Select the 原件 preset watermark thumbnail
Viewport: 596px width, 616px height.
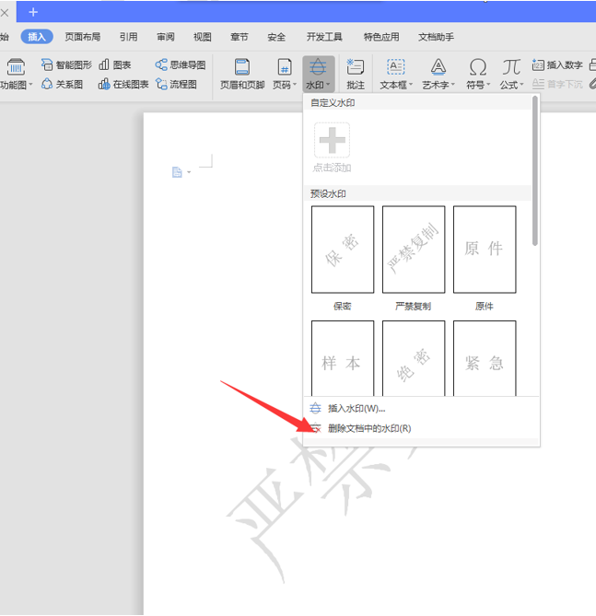tap(485, 250)
